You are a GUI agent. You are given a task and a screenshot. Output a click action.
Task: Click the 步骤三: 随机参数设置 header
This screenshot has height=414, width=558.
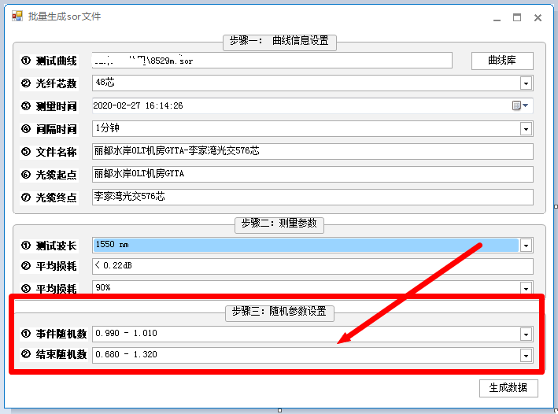click(279, 312)
